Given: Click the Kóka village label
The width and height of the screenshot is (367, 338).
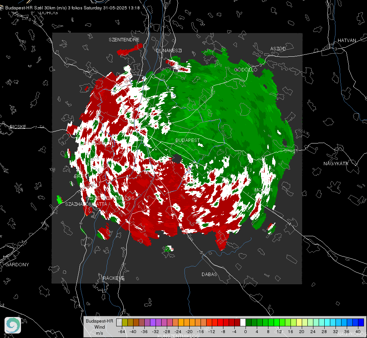Looking at the screenshot, I should point(303,132).
